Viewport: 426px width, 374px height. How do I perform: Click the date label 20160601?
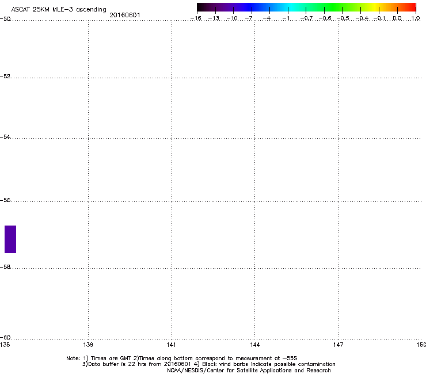pos(125,15)
